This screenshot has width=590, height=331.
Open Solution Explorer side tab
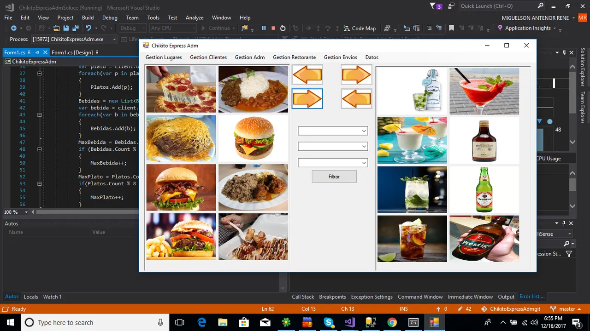pyautogui.click(x=583, y=67)
